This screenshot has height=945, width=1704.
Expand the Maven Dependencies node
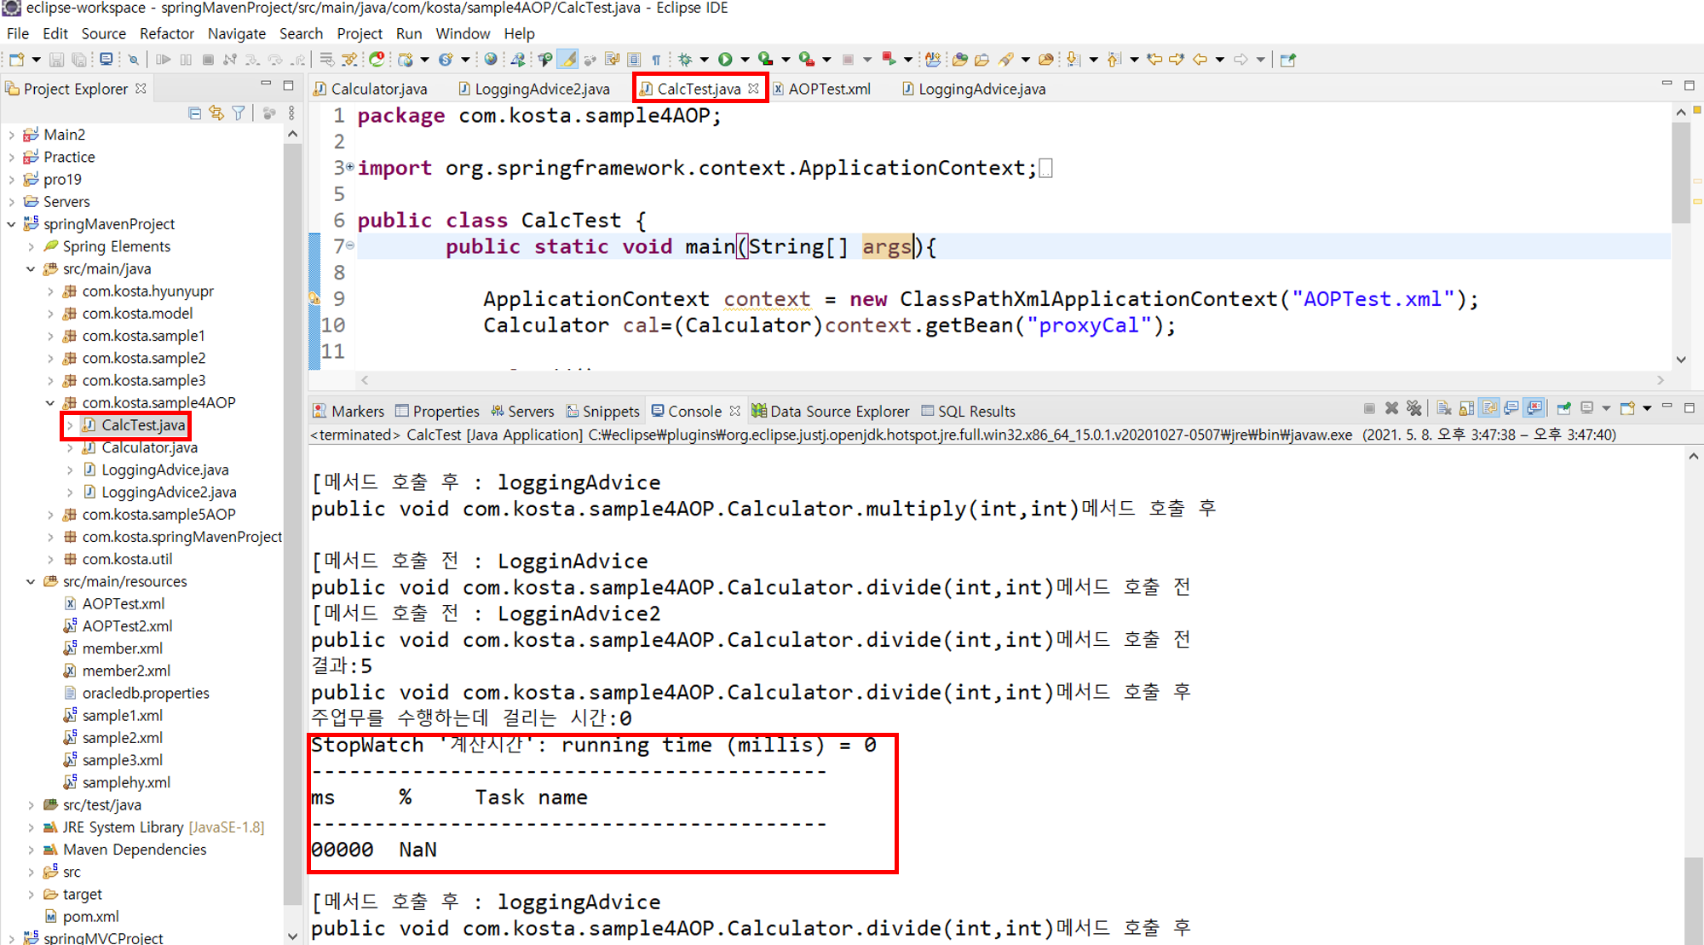point(32,850)
